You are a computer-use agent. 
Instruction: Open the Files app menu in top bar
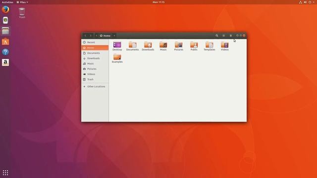22,2
